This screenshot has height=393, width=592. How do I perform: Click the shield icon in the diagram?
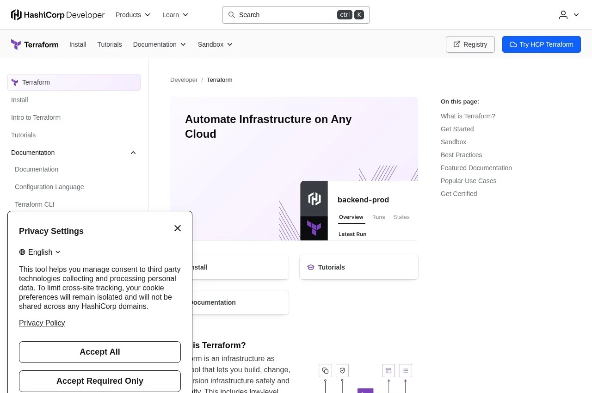click(x=342, y=370)
